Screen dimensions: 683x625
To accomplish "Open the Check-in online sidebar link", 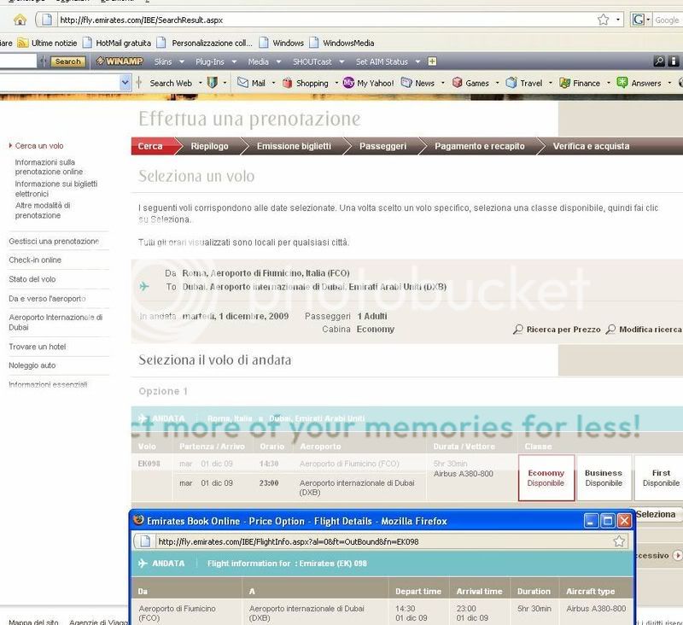I will tap(35, 260).
